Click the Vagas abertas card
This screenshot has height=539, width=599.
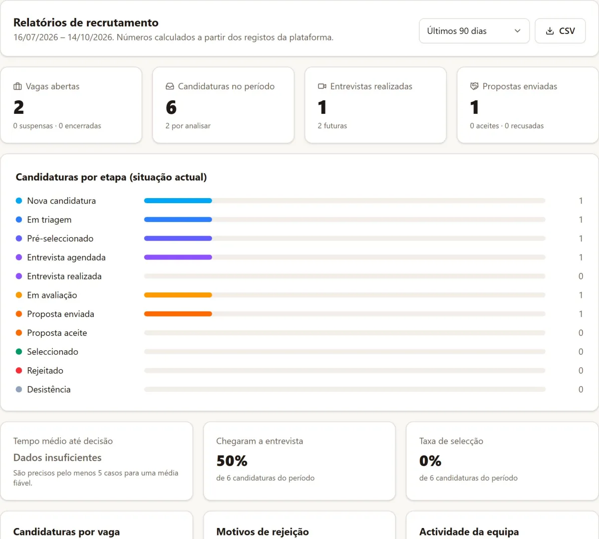[x=71, y=105]
